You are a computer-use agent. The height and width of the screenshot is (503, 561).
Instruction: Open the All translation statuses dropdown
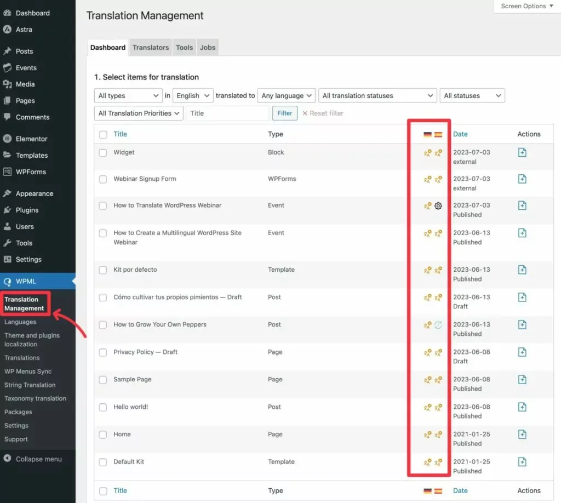[x=377, y=96]
